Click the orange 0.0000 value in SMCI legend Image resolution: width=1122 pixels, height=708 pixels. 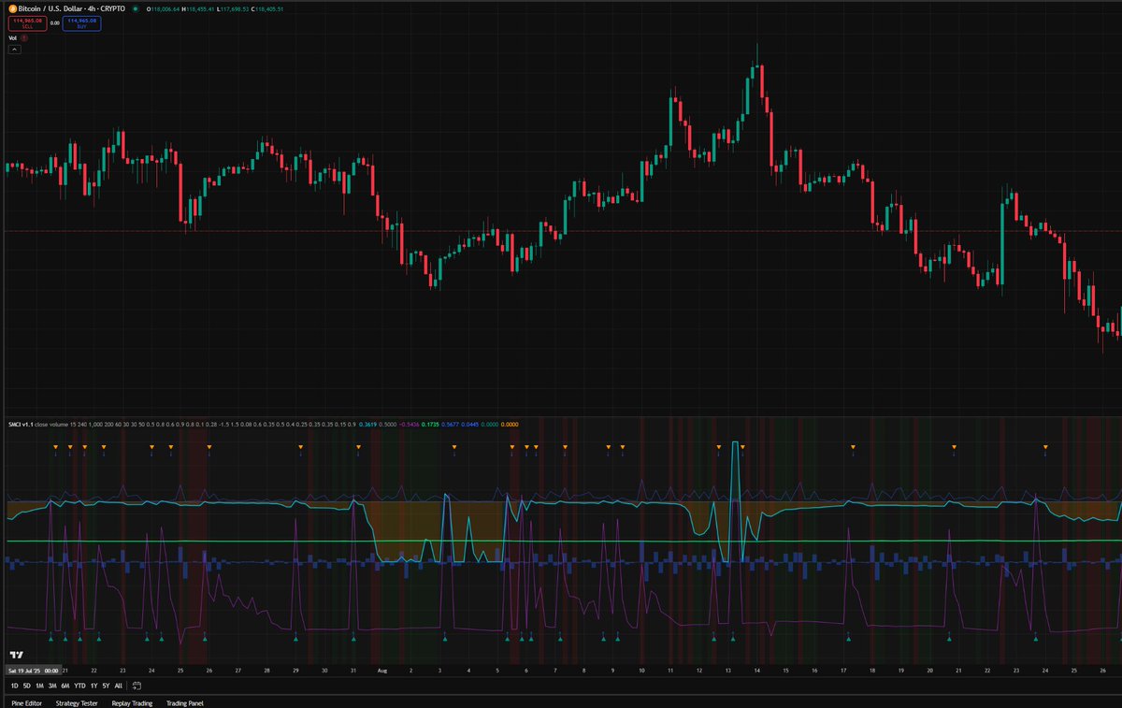511,425
